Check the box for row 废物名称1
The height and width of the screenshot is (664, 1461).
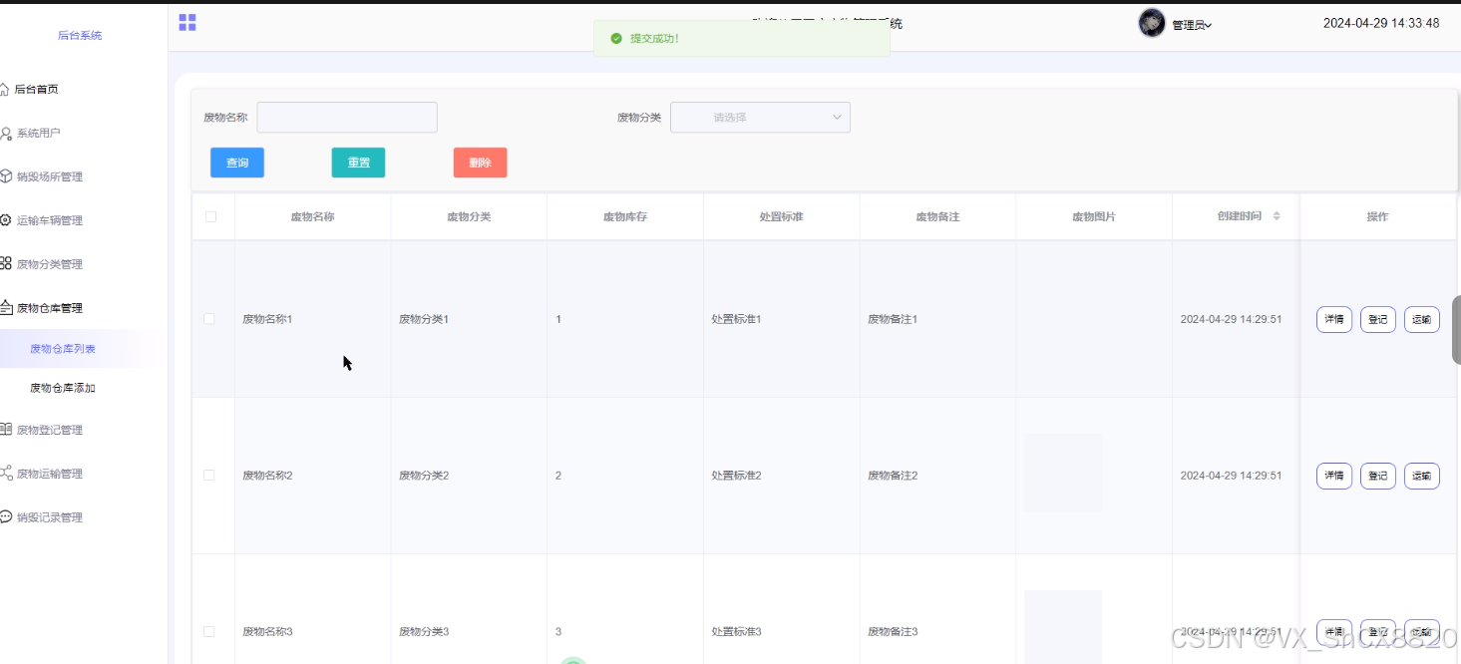(209, 319)
